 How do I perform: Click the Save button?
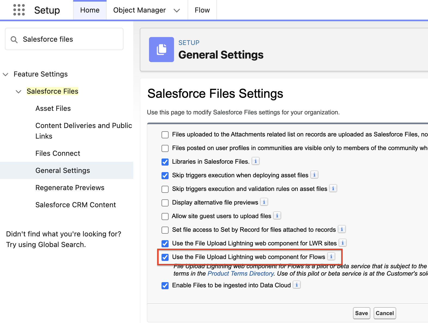tap(361, 313)
